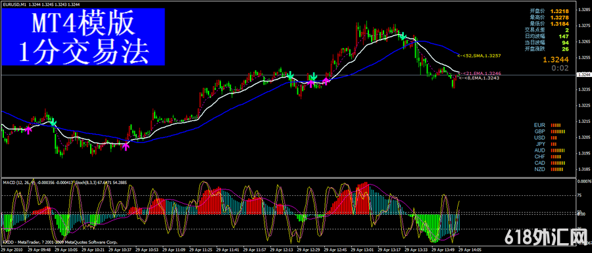Click the USD currency strength meter
Viewport: 592px width, 253px height.
554,137
